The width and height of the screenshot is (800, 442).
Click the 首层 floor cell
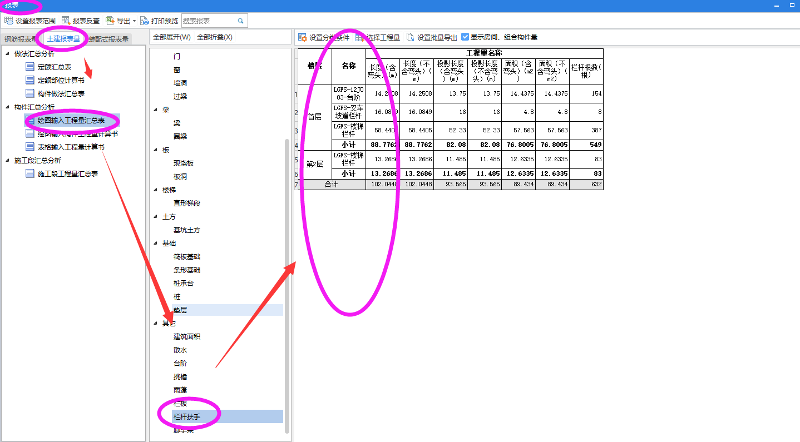pyautogui.click(x=315, y=117)
